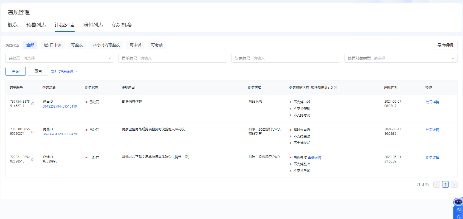
Task: Open the AI assistant robot icon
Action: [458, 203]
